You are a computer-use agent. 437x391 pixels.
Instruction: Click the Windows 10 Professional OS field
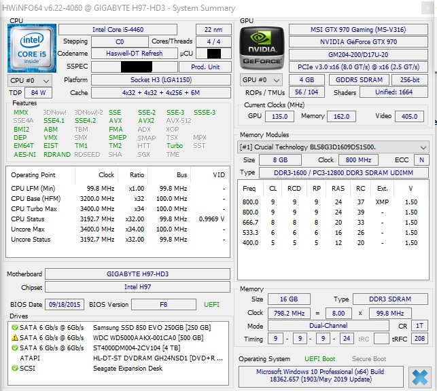click(x=321, y=376)
